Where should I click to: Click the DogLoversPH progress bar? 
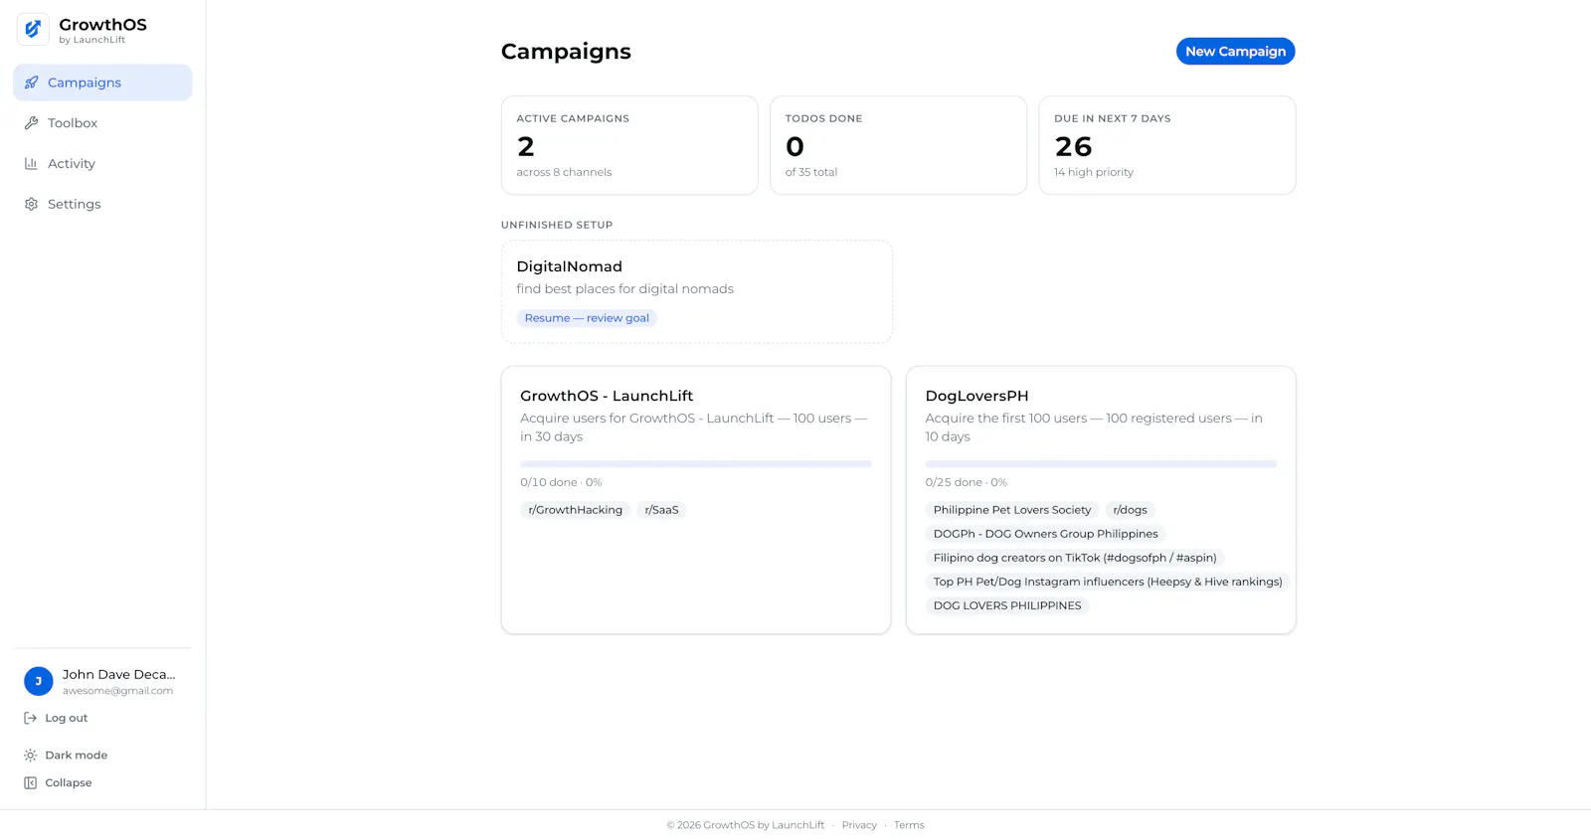[x=1101, y=464]
